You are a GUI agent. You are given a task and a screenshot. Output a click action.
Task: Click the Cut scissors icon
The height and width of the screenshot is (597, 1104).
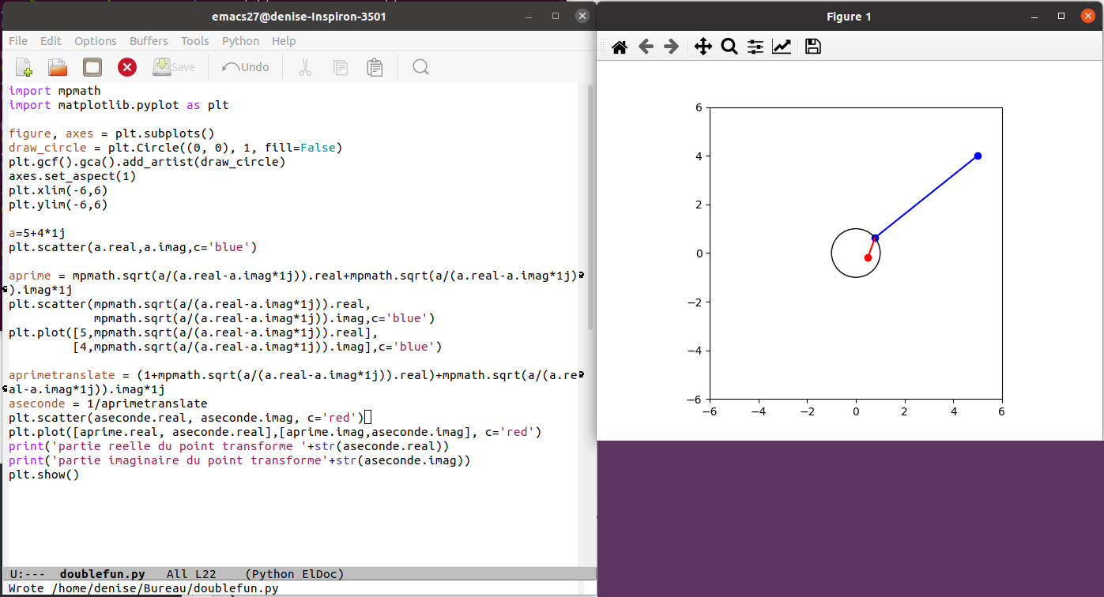click(x=305, y=67)
